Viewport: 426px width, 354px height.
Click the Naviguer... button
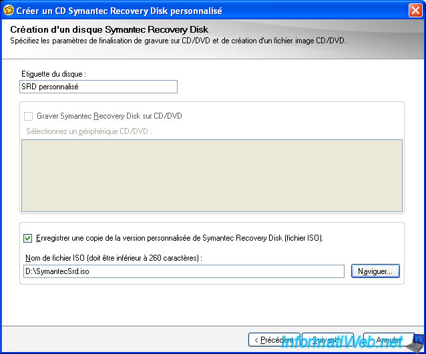pos(375,271)
